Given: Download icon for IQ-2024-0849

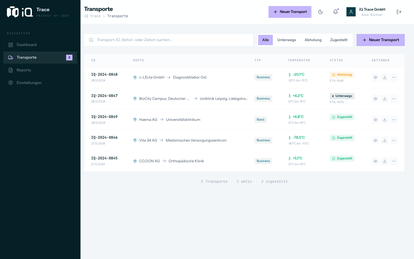Looking at the screenshot, I should click(x=385, y=120).
